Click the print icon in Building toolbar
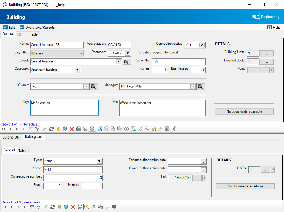The image size is (284, 212). pyautogui.click(x=79, y=129)
